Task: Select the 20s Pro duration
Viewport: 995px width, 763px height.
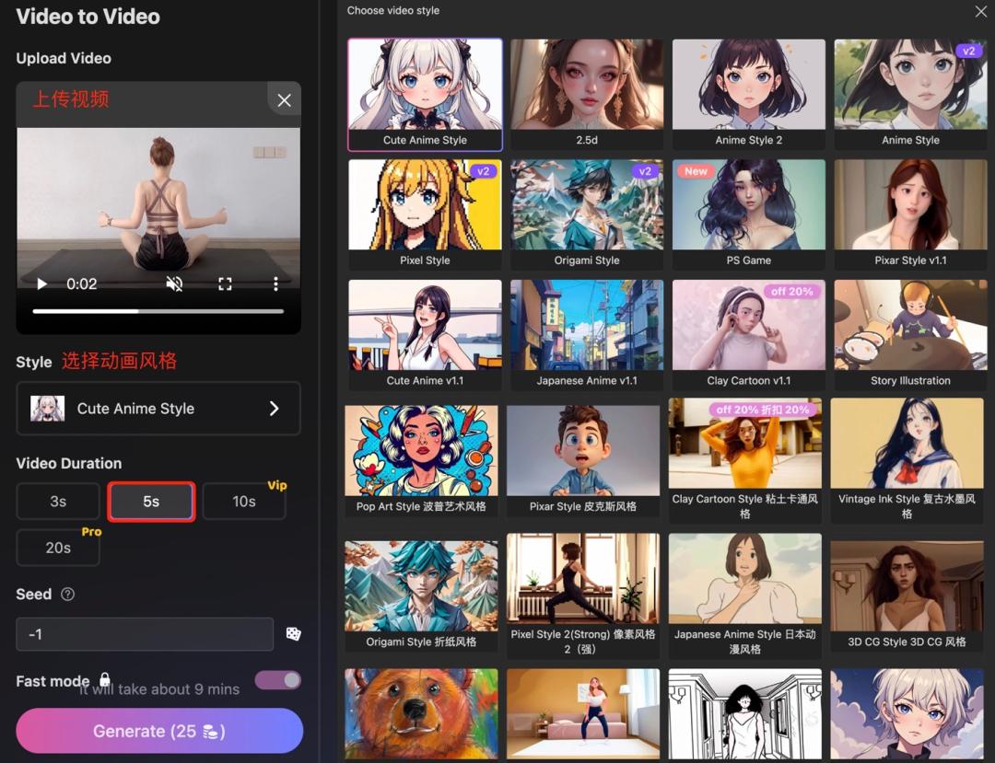Action: tap(58, 548)
